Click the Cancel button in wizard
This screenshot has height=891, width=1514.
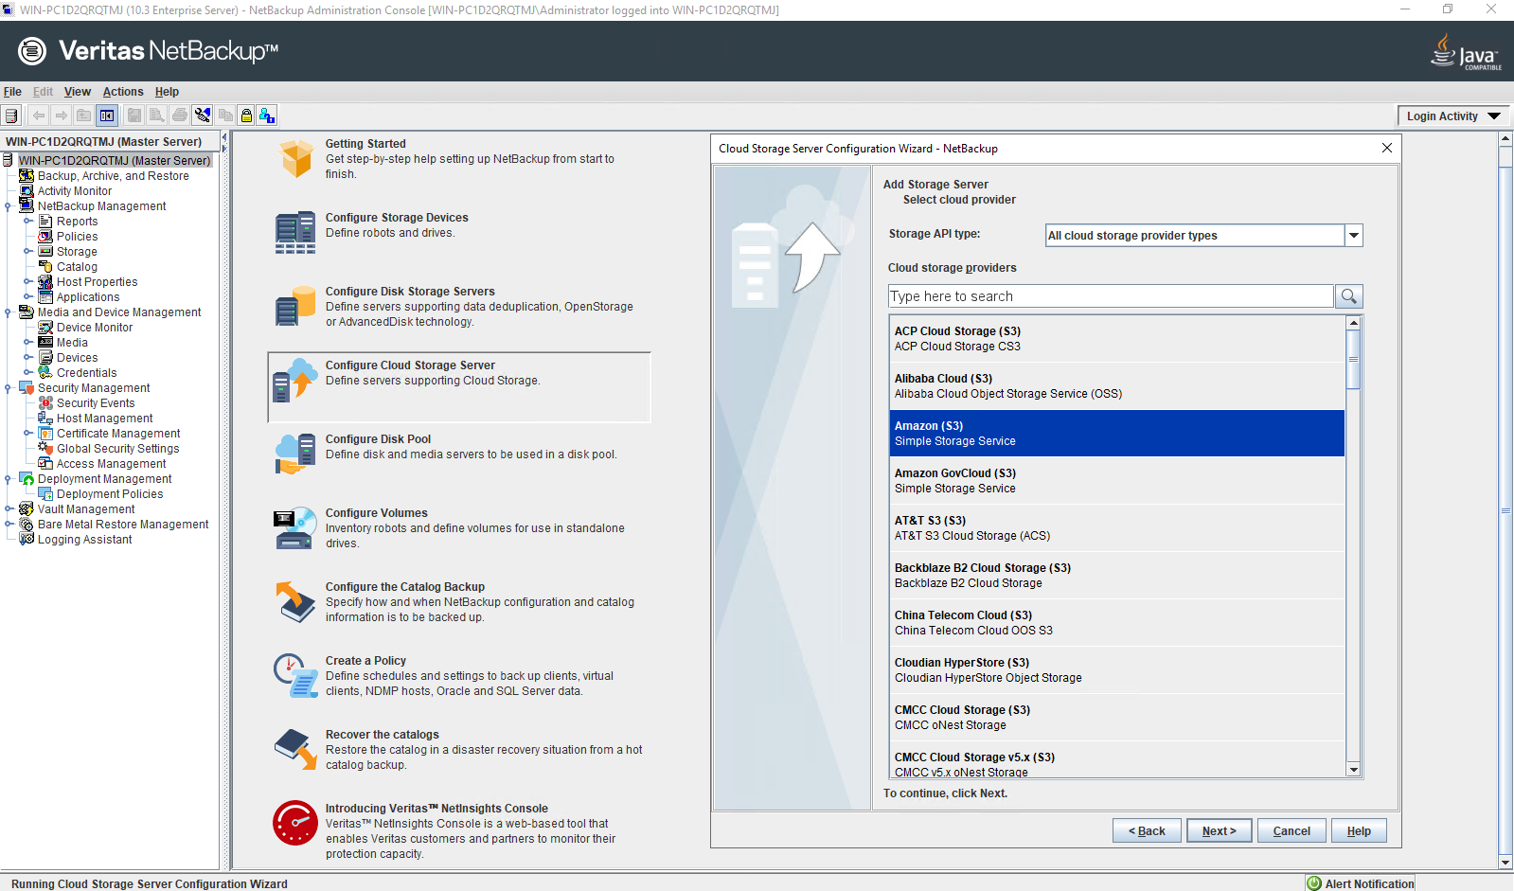tap(1291, 831)
